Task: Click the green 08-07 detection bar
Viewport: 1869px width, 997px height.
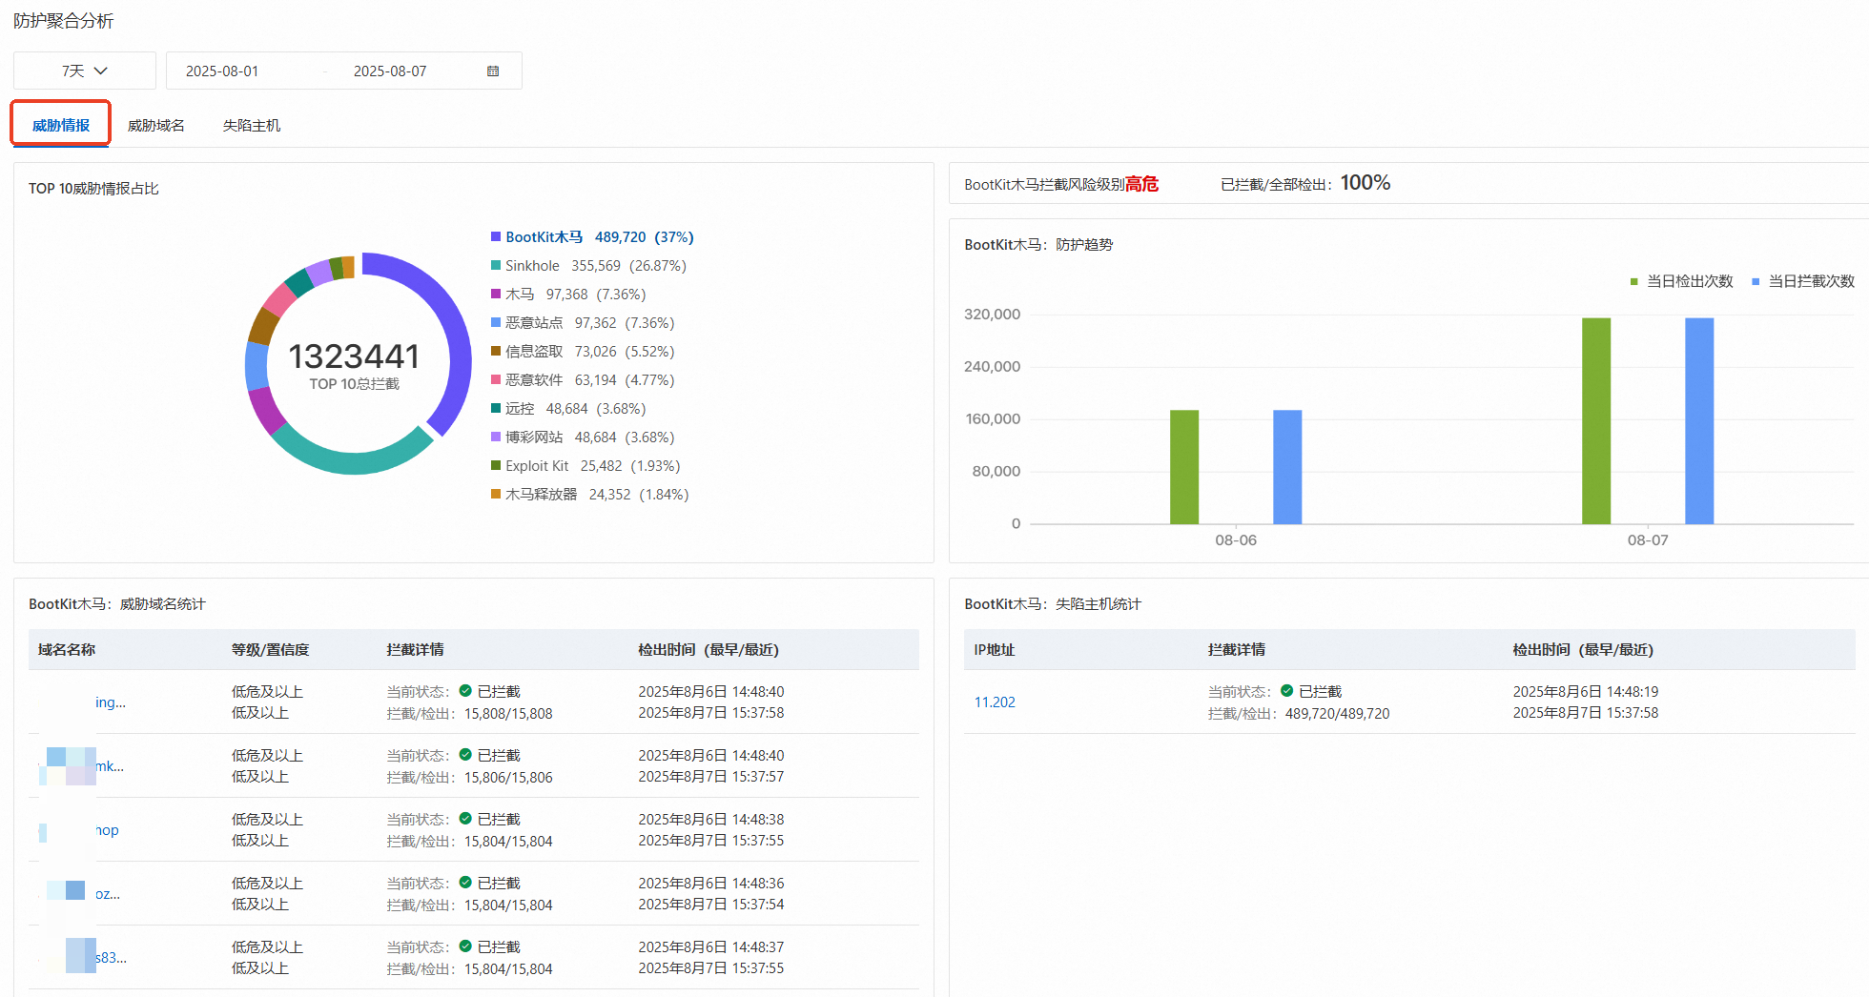Action: (1596, 421)
